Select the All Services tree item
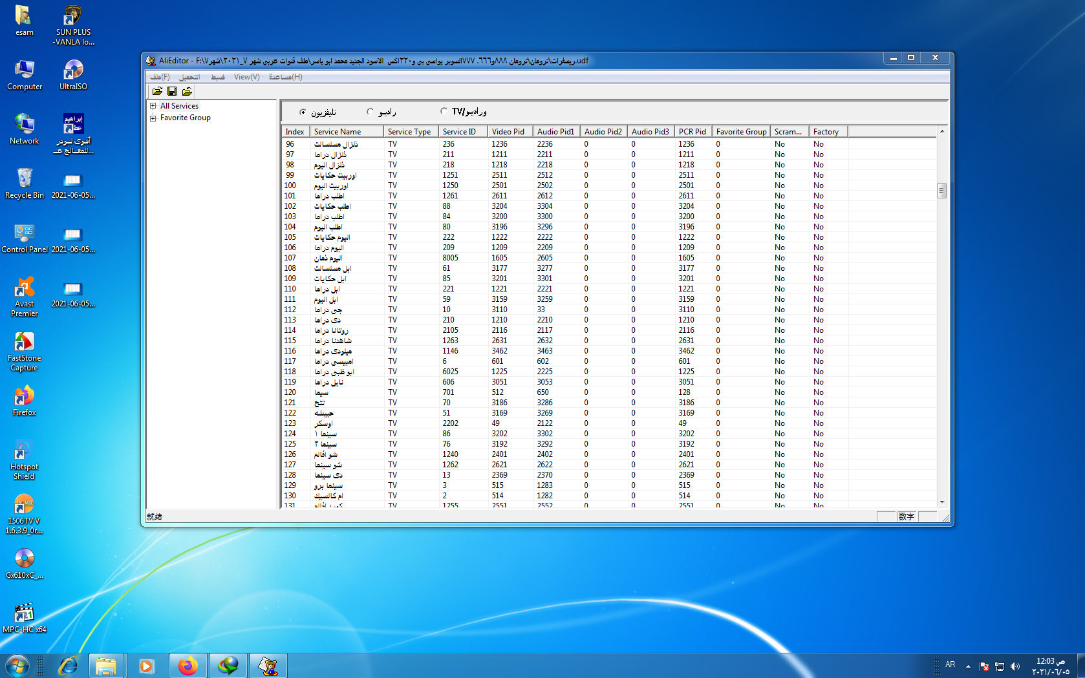Image resolution: width=1085 pixels, height=678 pixels. coord(179,106)
